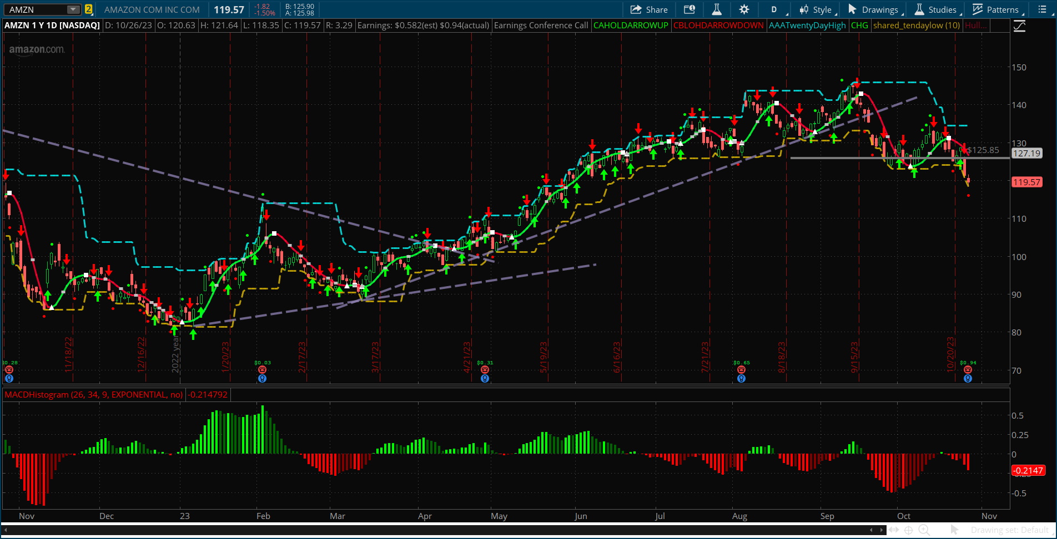Open the flask icon beside quote details
Viewport: 1057px width, 539px height.
click(717, 9)
